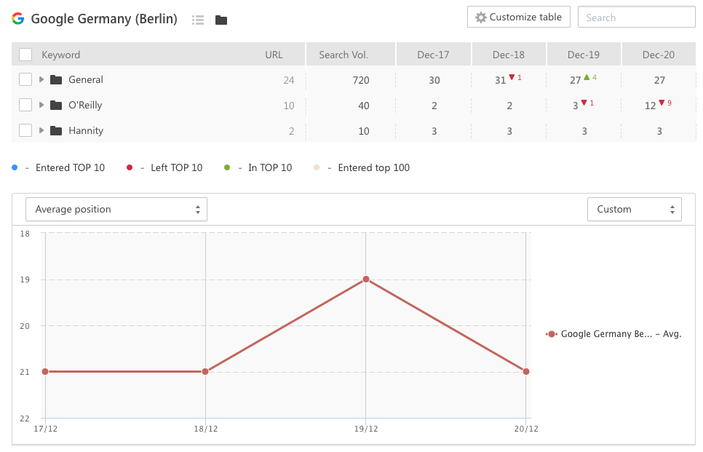Click the chart data point at 20/12
This screenshot has width=703, height=452.
[526, 372]
